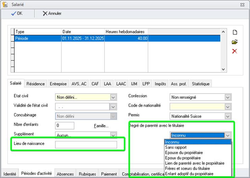This screenshot has width=250, height=178.
Task: Open the Confession dropdown
Action: coord(228,97)
